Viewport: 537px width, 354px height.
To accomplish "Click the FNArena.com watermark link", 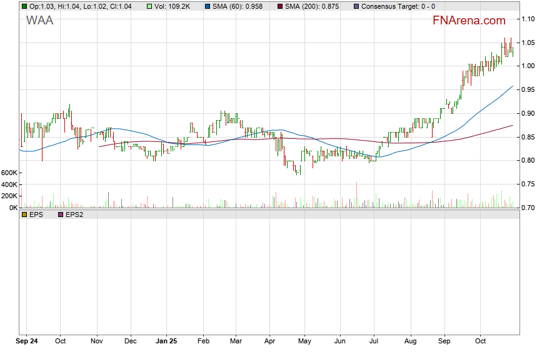I will 469,21.
